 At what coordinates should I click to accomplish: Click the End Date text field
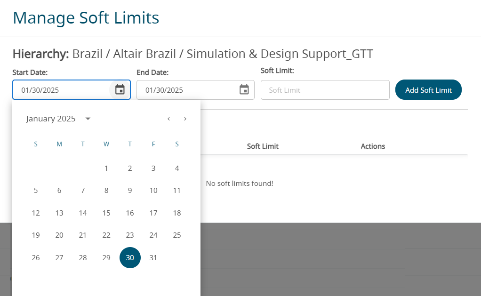(x=186, y=90)
